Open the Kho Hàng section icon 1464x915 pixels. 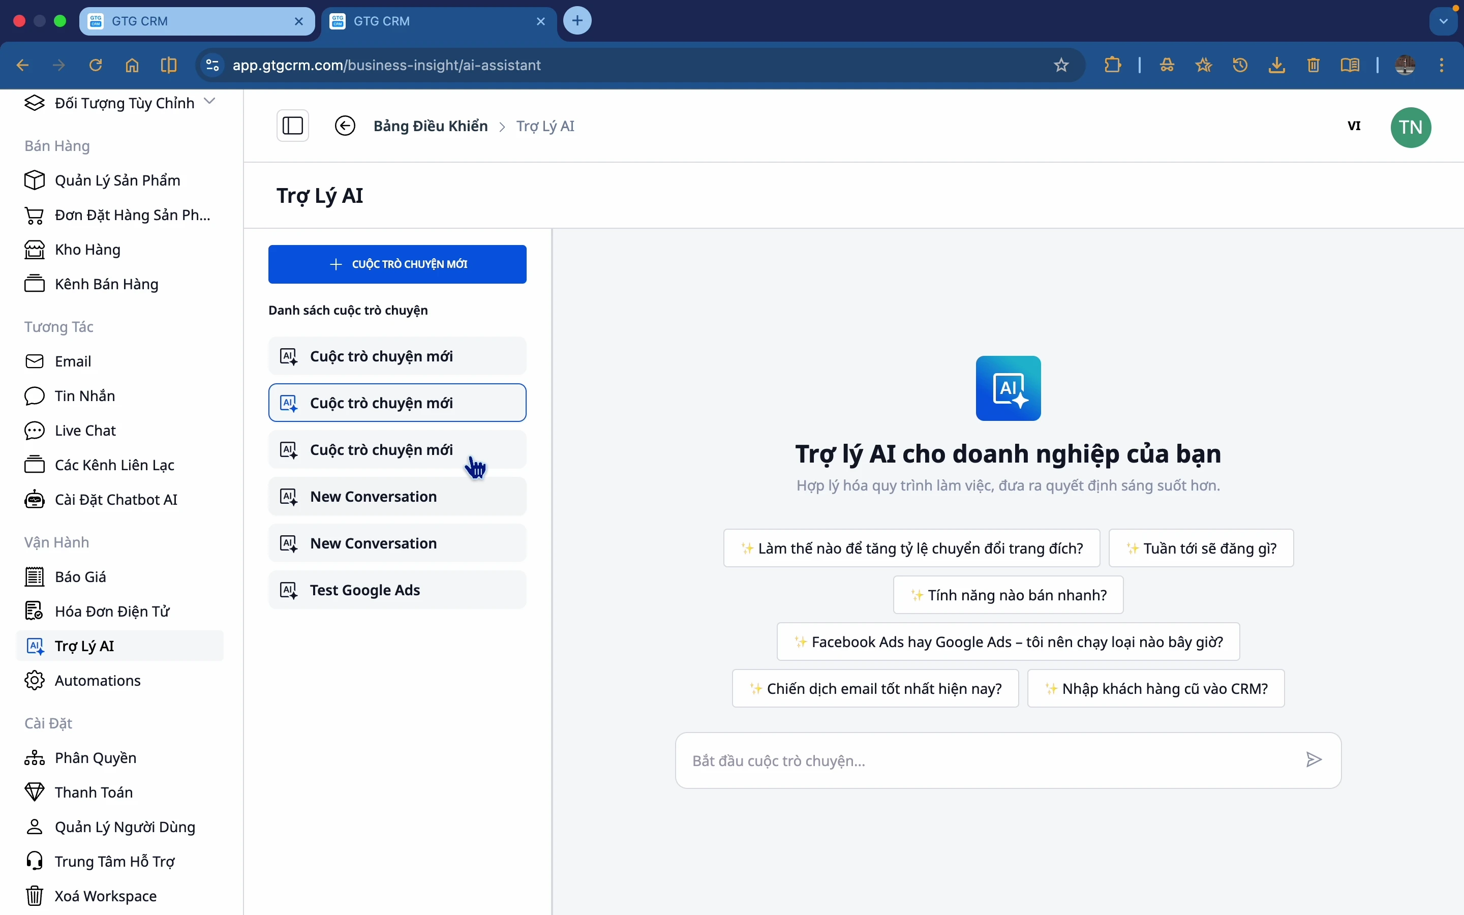pyautogui.click(x=35, y=249)
